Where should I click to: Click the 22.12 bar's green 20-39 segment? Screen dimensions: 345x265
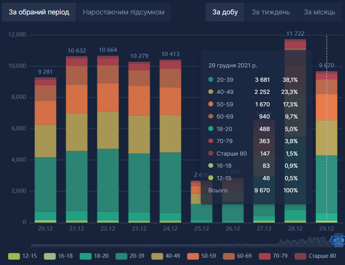(x=108, y=180)
